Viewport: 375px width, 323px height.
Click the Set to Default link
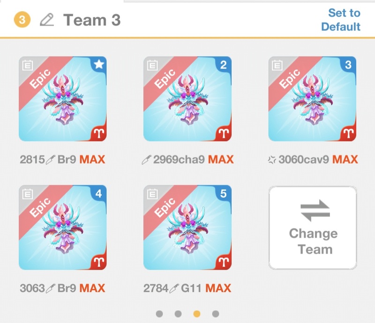pos(341,20)
